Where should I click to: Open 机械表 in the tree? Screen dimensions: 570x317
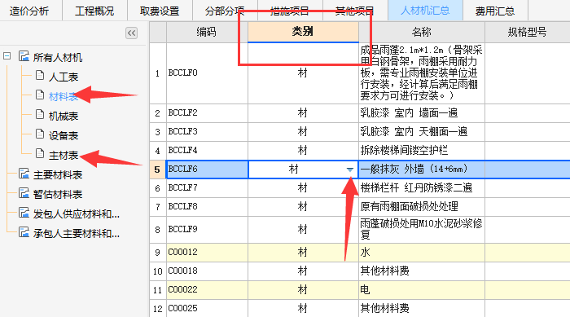(x=64, y=116)
